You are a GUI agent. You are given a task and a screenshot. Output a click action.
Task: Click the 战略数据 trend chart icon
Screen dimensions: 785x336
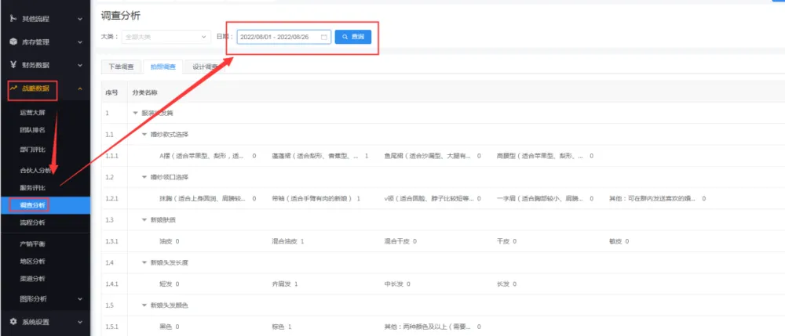pyautogui.click(x=13, y=89)
